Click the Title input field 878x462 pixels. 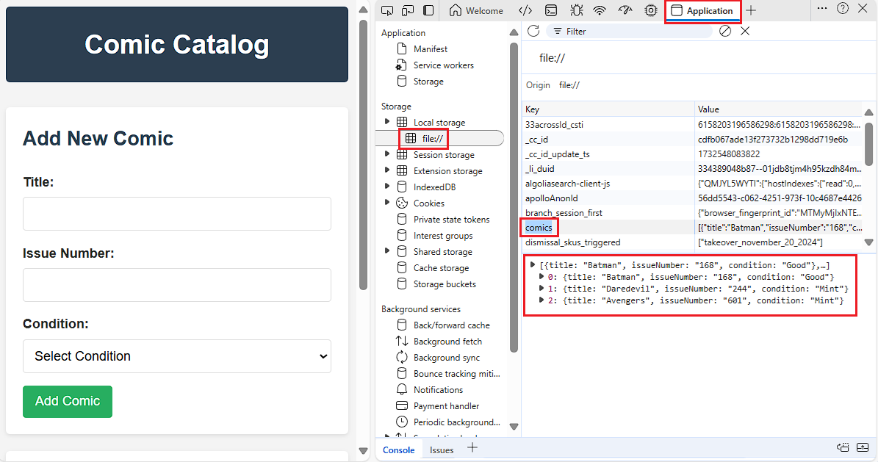[177, 214]
